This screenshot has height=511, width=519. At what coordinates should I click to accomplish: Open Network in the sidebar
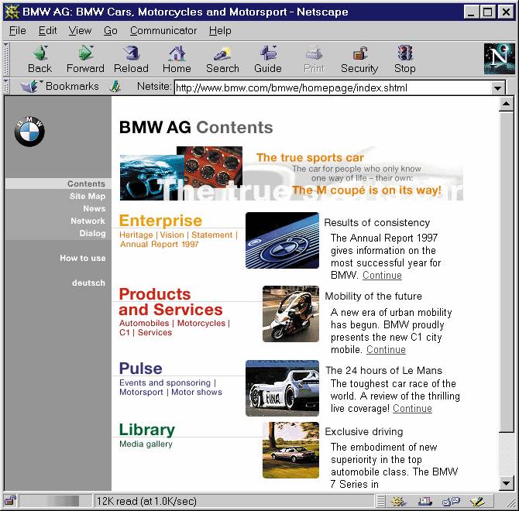click(x=88, y=221)
